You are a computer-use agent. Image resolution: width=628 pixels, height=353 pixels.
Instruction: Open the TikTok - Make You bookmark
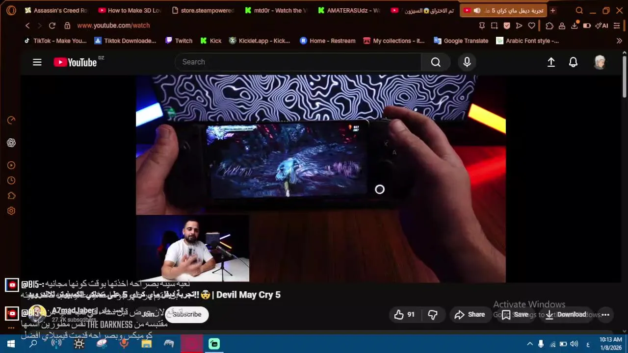coord(55,41)
